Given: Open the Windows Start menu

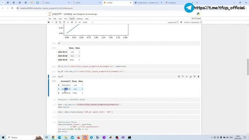Looking at the screenshot, I should [x=3, y=137].
